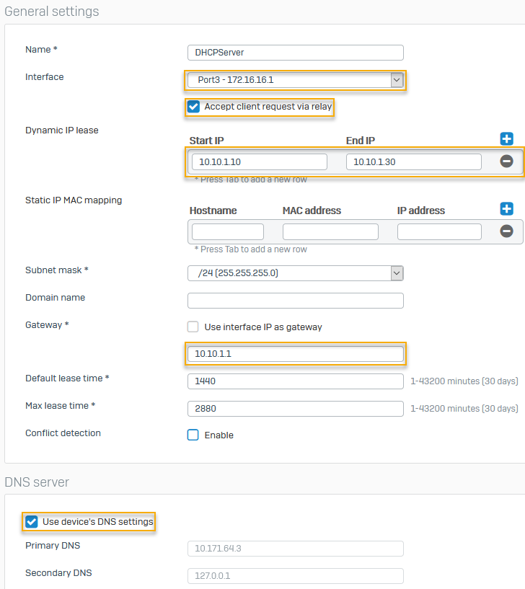Viewport: 525px width, 589px height.
Task: Disable Accept client request via relay
Action: point(193,107)
